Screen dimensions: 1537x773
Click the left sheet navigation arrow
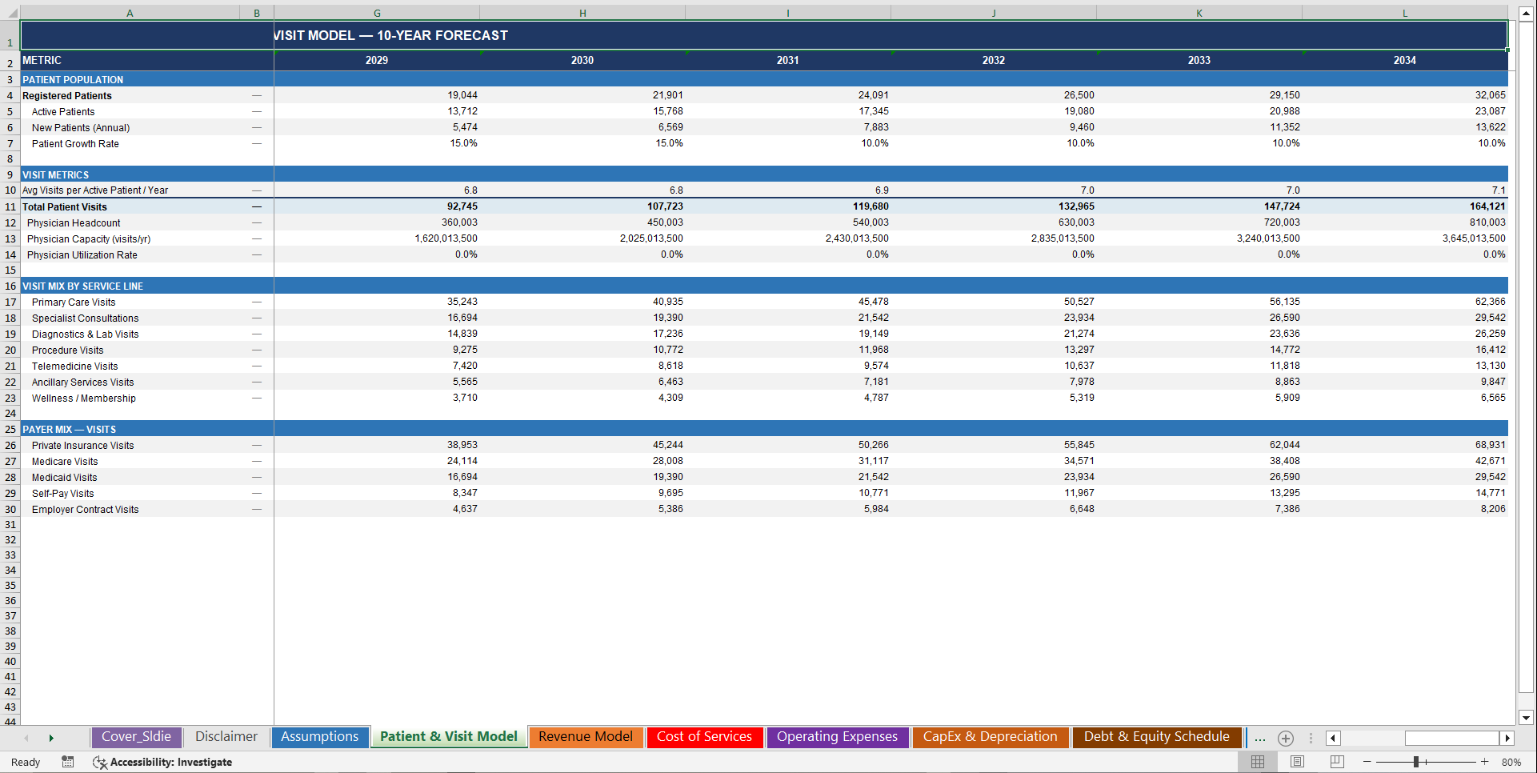(26, 738)
